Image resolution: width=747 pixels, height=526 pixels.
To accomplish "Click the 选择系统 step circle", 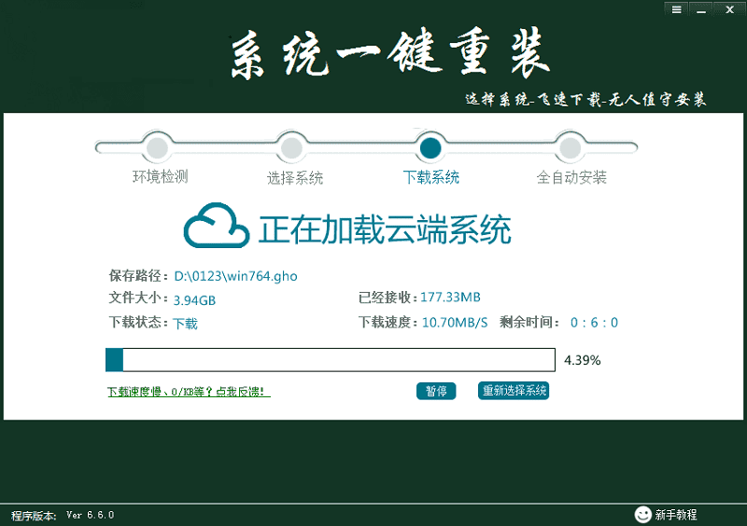I will point(291,148).
